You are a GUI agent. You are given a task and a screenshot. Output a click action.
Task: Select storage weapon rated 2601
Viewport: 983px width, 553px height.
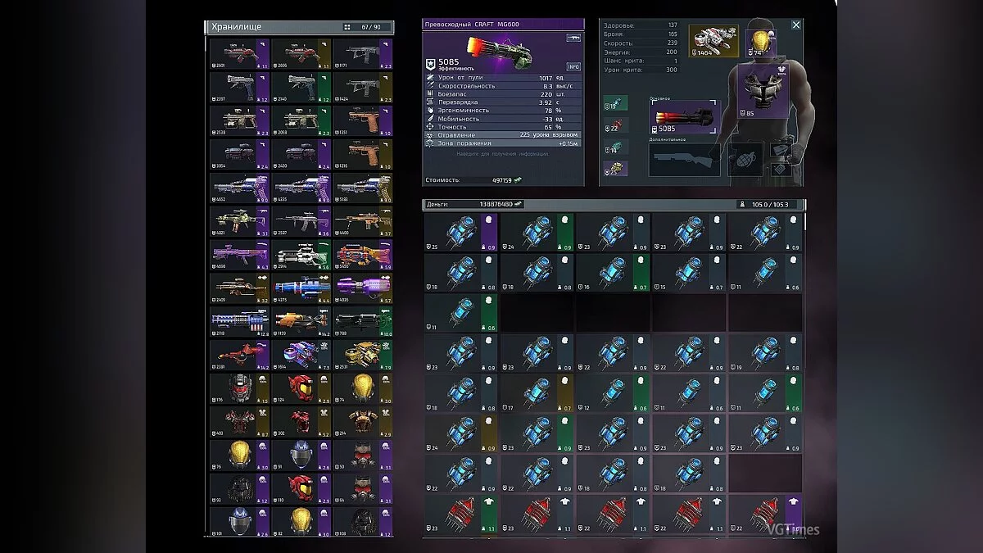click(x=238, y=53)
